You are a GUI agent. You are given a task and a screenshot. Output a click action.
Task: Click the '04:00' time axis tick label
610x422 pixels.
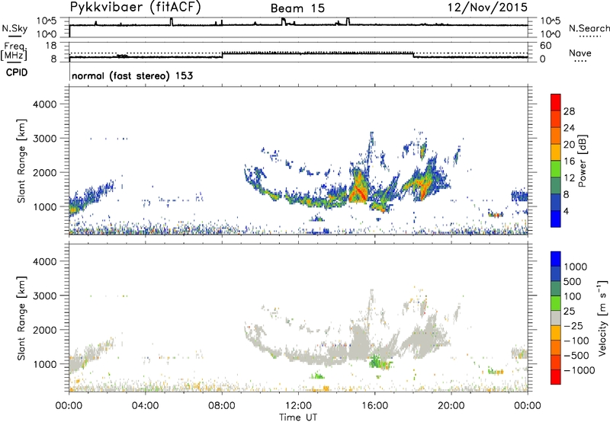point(145,406)
